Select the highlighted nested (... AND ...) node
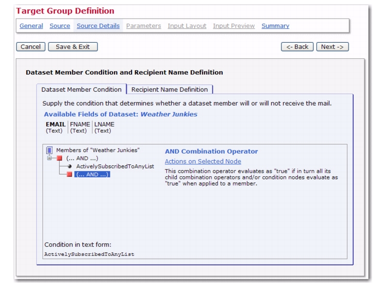The width and height of the screenshot is (383, 287). [92, 174]
